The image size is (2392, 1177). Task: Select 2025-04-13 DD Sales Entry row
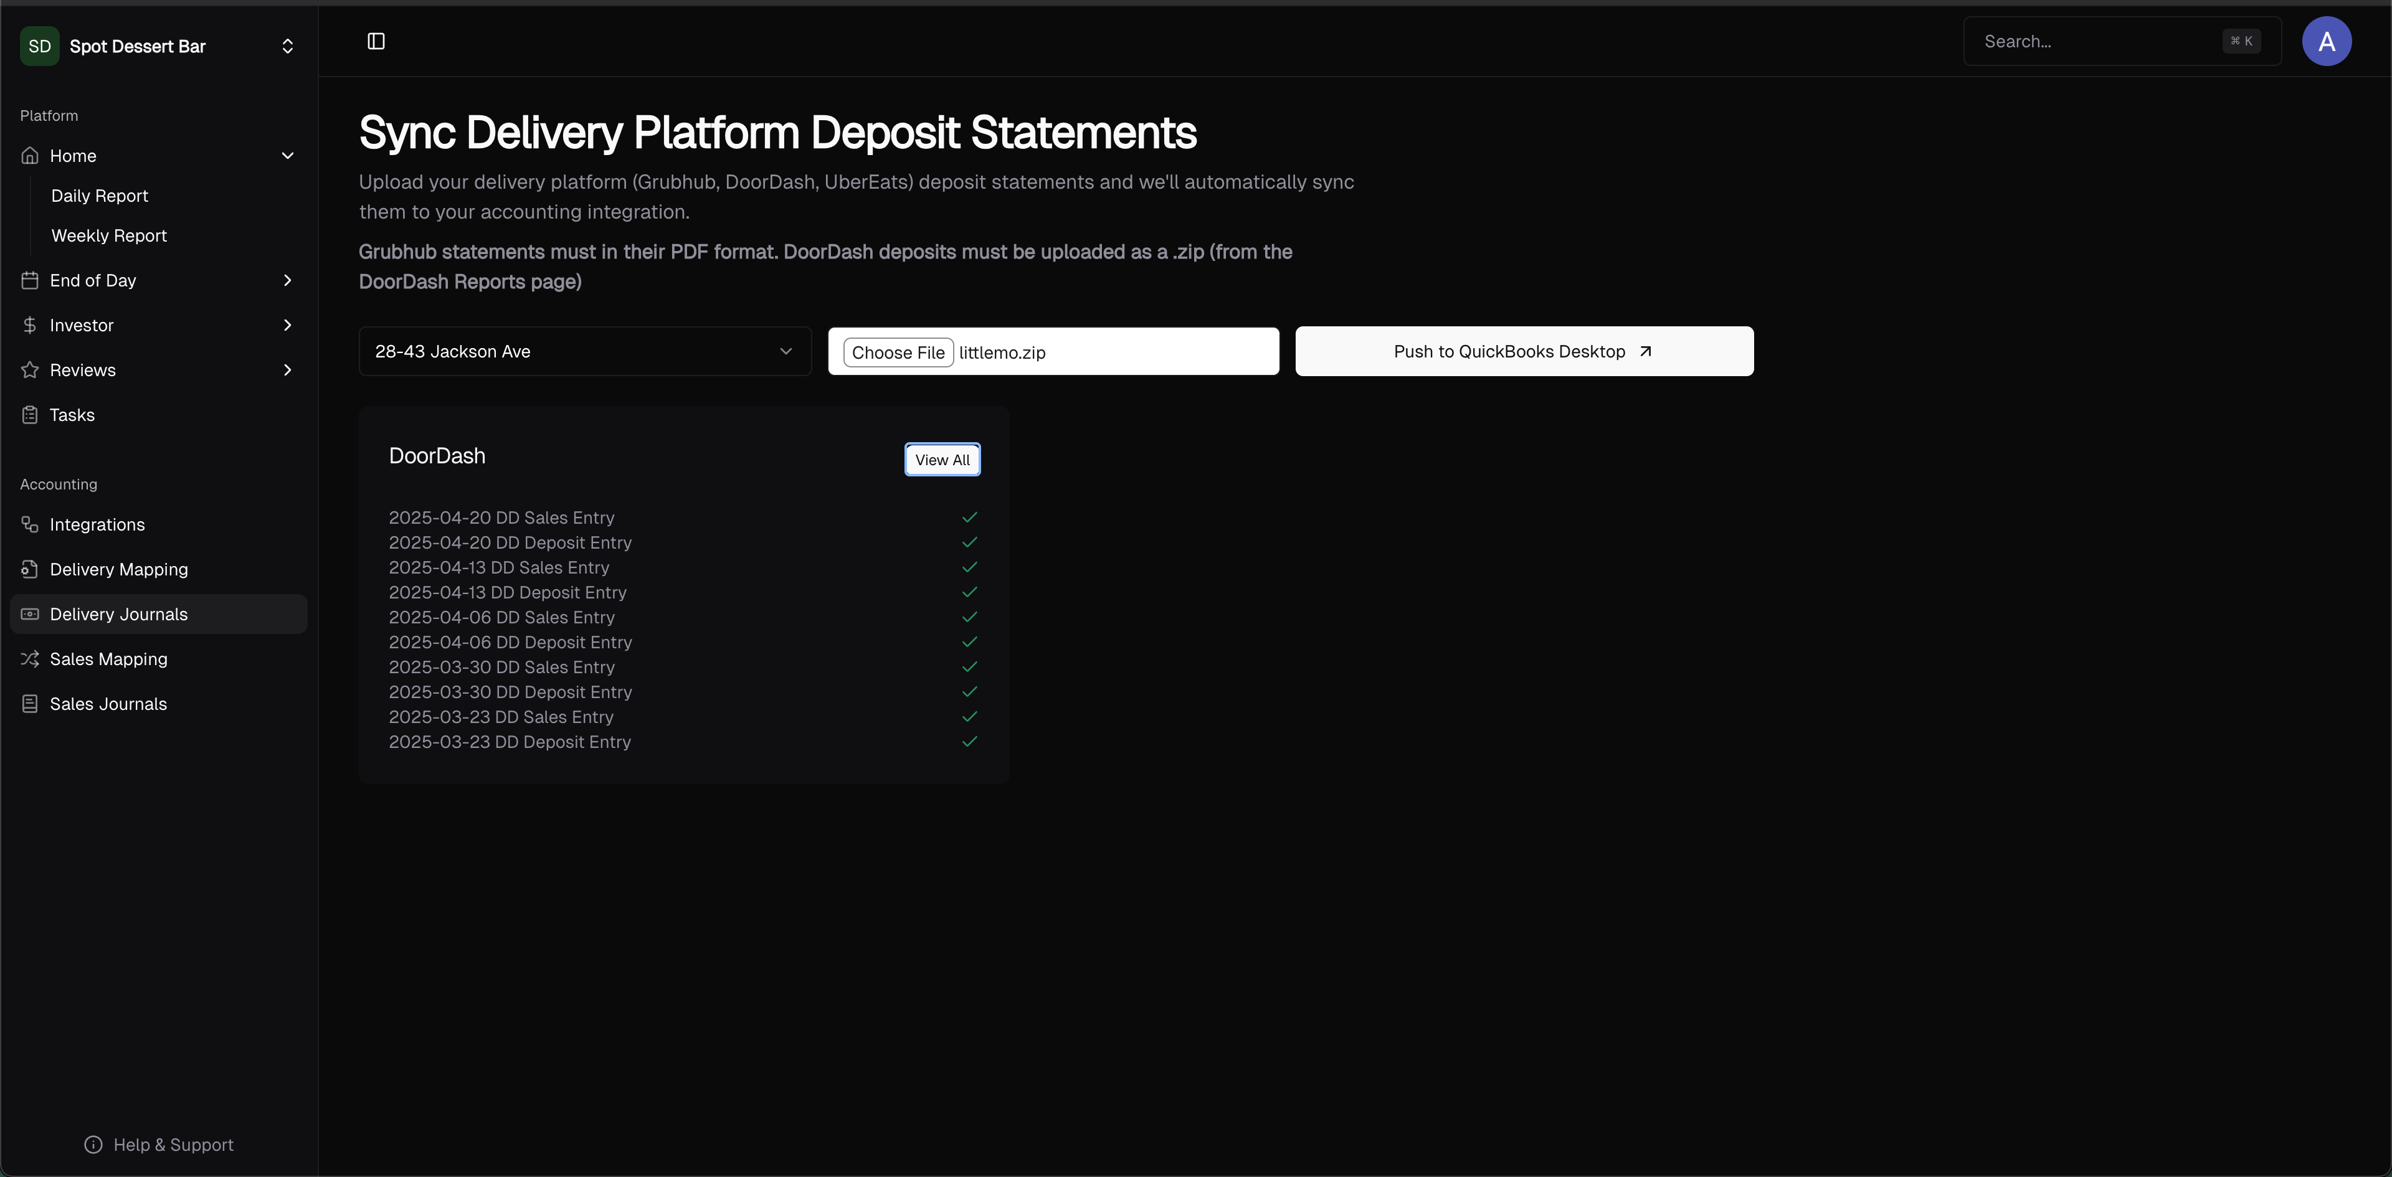pos(683,567)
